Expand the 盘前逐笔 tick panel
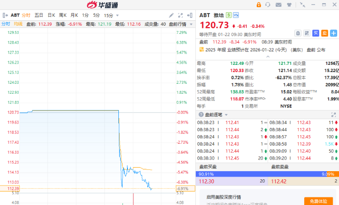This screenshot has height=205, width=339. [334, 115]
